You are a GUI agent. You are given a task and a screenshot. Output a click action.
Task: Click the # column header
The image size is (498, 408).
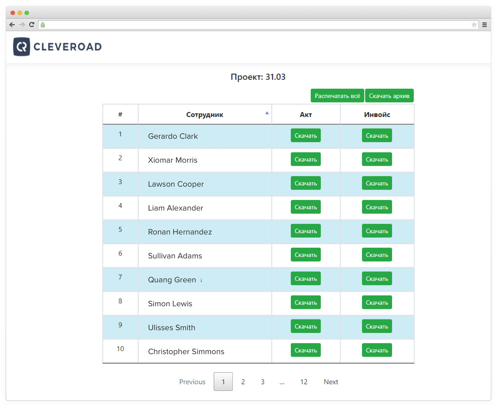point(120,114)
